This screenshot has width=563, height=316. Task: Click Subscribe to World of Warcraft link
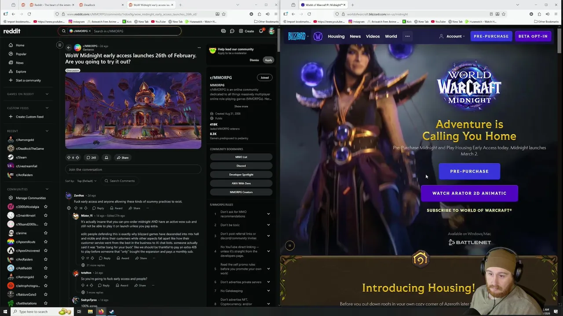point(469,210)
